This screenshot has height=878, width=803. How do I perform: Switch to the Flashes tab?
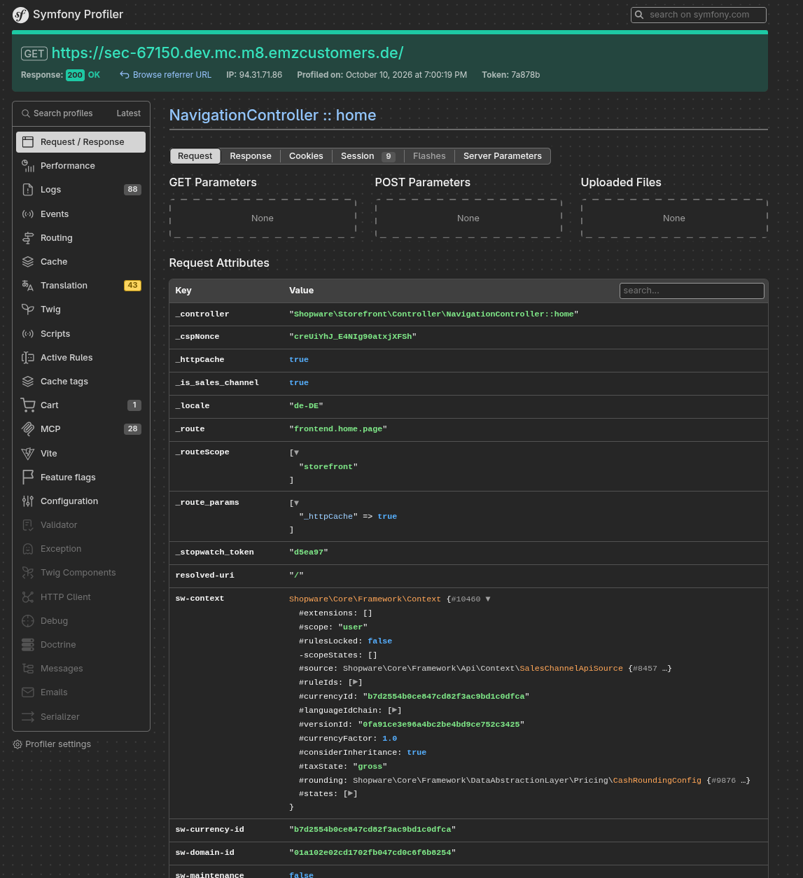pyautogui.click(x=429, y=156)
